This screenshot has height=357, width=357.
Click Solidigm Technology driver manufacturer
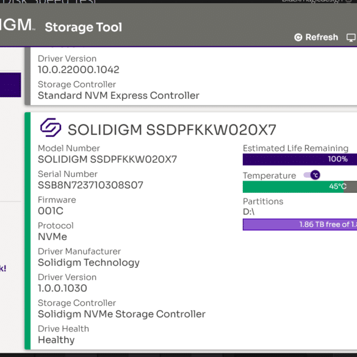coord(88,263)
